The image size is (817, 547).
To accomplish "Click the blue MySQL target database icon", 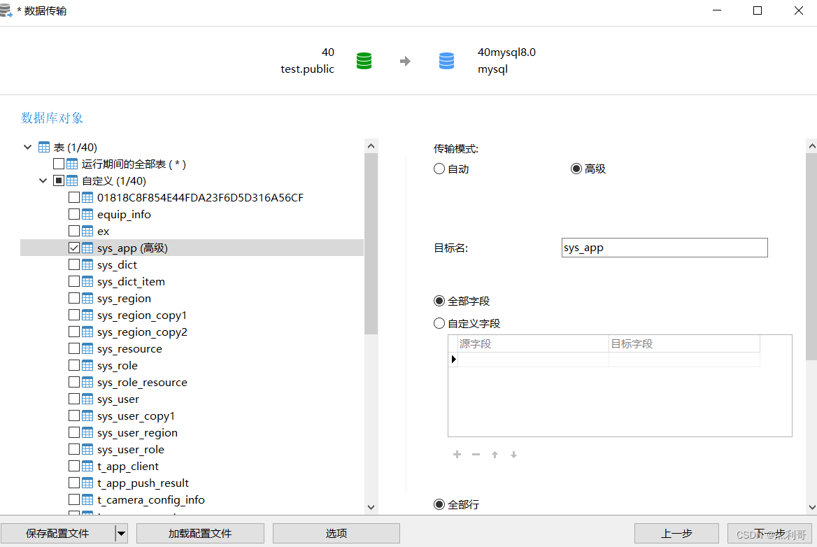I will click(x=446, y=60).
